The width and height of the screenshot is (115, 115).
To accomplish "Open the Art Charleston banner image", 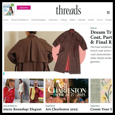I will click(67, 91).
